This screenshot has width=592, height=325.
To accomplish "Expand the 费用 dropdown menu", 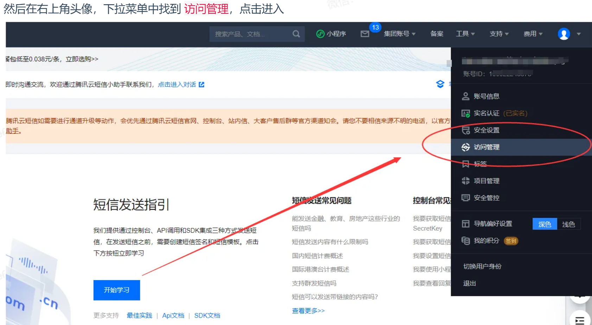I will click(x=533, y=34).
